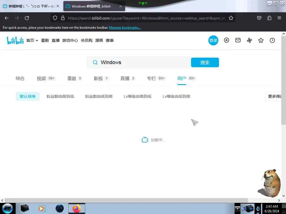
Task: Open the dark globe taskbar icon
Action: point(60,208)
